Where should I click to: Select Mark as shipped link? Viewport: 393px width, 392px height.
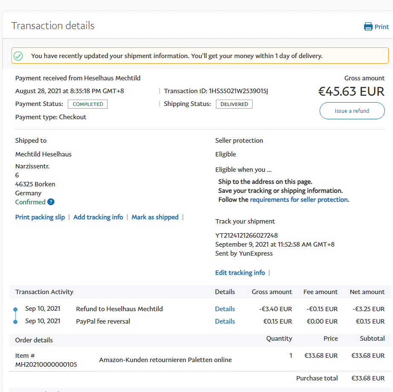click(155, 217)
